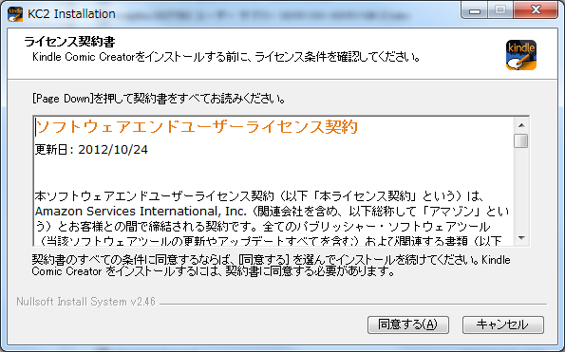Click the Kindle icon in title bar
This screenshot has height=352, width=565.
[x=15, y=14]
